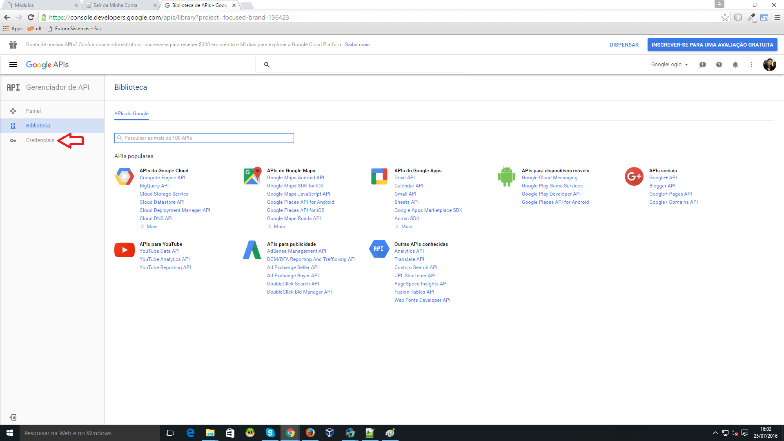This screenshot has width=784, height=441.
Task: Open Skype from the taskbar
Action: 270,433
